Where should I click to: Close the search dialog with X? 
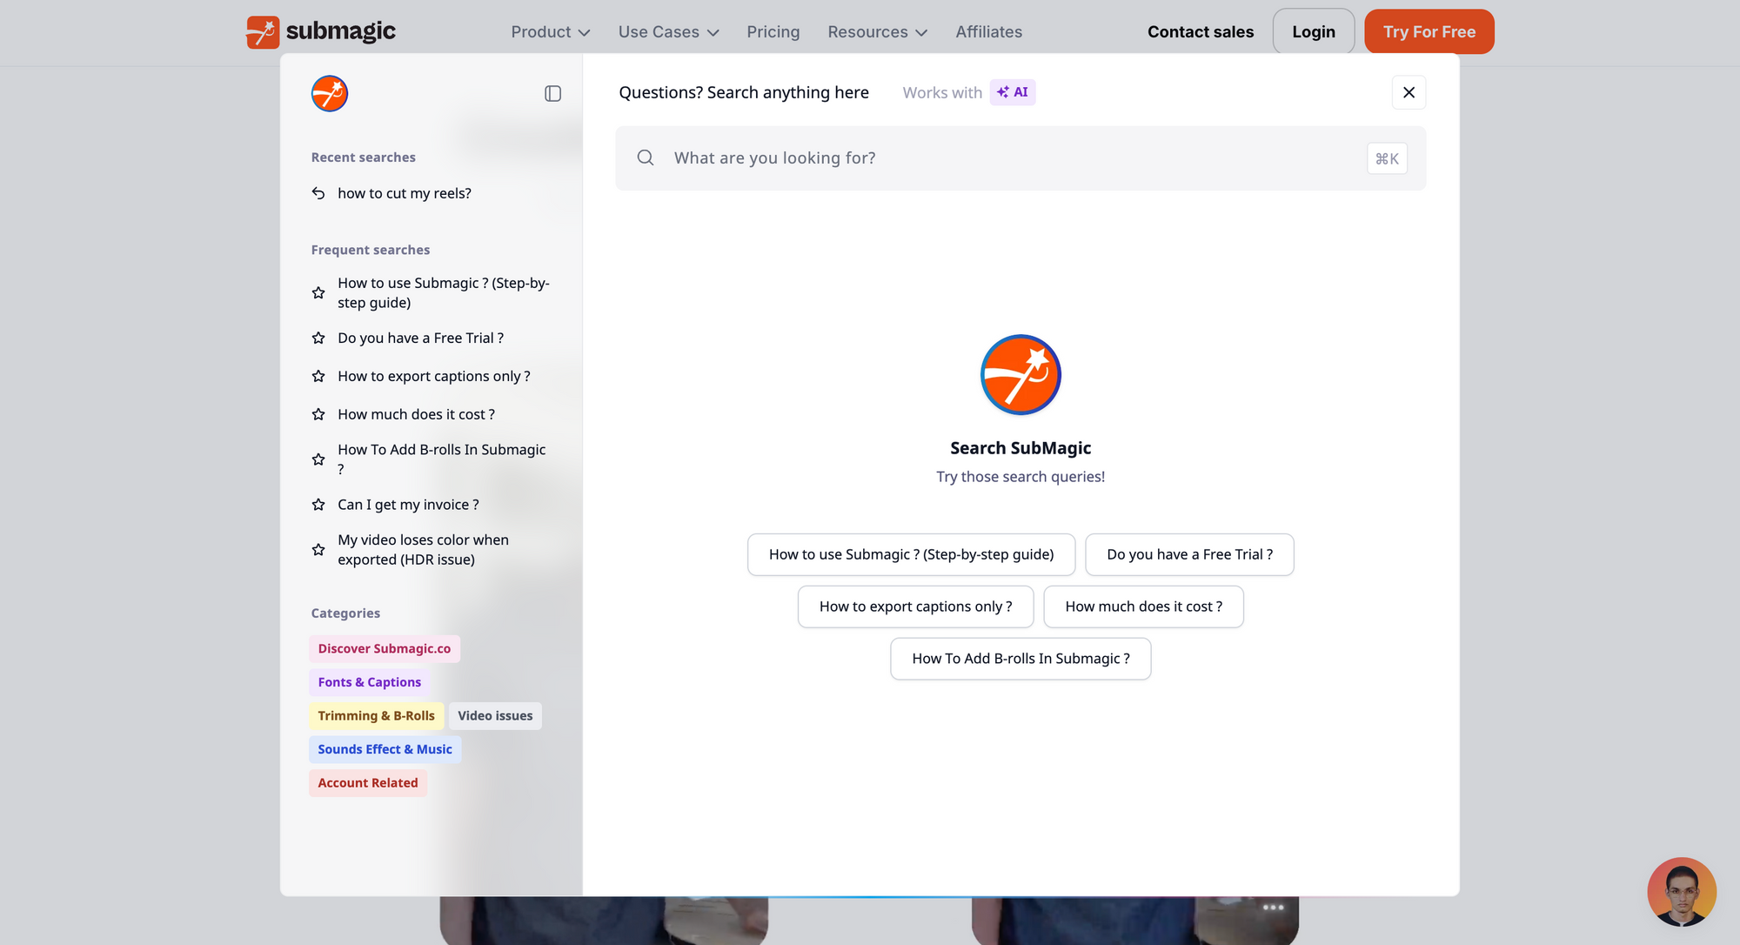pyautogui.click(x=1409, y=92)
